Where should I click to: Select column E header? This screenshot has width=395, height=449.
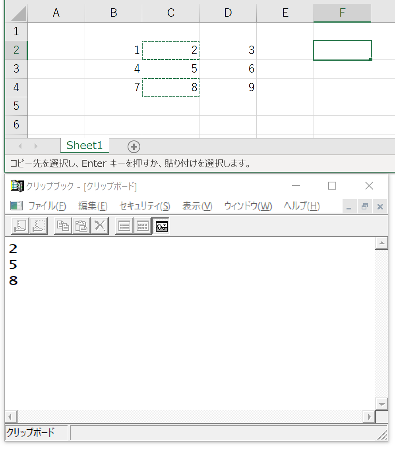pyautogui.click(x=285, y=13)
